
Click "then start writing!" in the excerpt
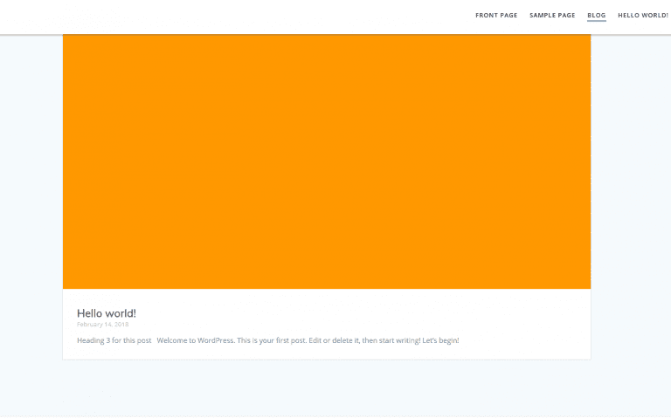[x=391, y=340]
